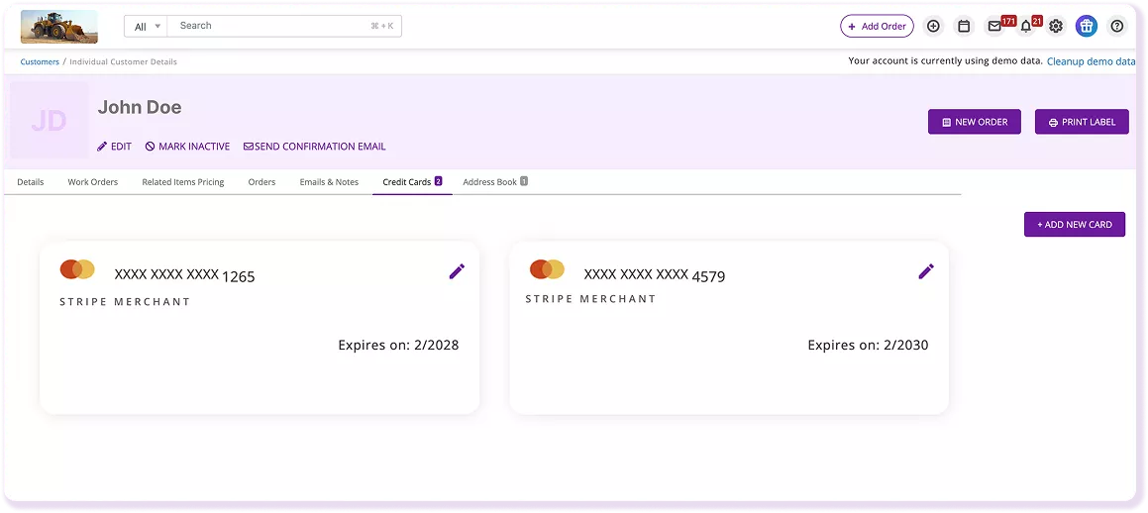The width and height of the screenshot is (1148, 513).
Task: Click the Add Order button
Action: (x=877, y=27)
